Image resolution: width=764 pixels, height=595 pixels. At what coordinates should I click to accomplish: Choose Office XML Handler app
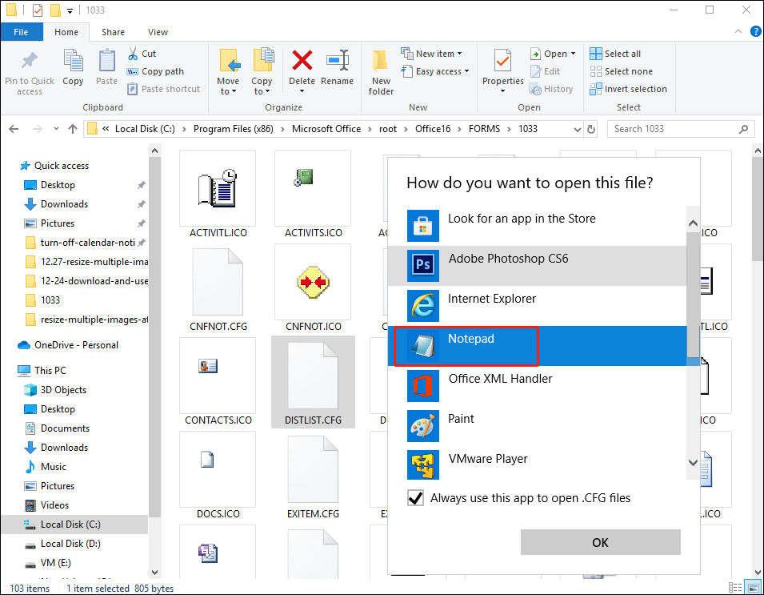pyautogui.click(x=537, y=386)
